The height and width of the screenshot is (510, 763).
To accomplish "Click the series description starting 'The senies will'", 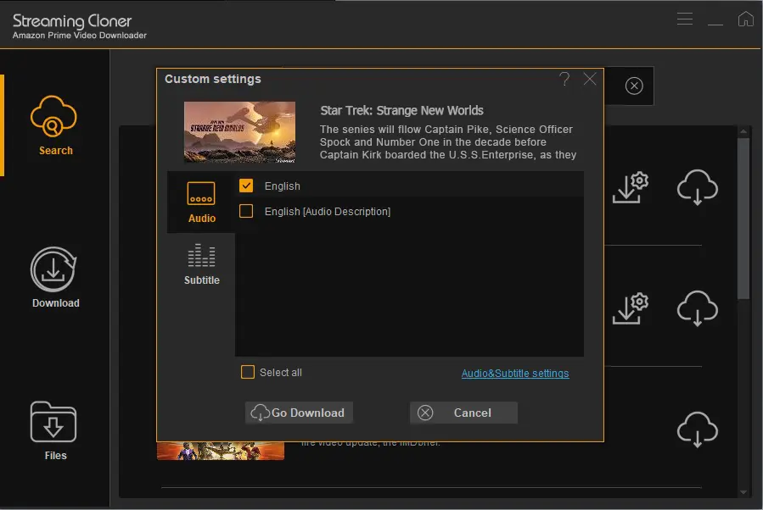I will point(447,141).
